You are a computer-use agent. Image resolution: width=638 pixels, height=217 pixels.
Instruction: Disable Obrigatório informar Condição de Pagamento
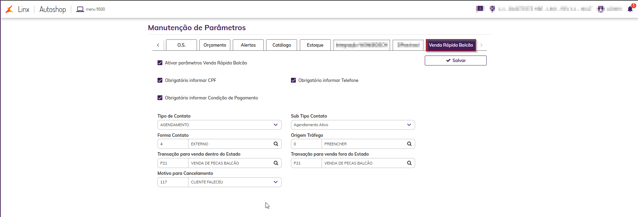coord(160,98)
